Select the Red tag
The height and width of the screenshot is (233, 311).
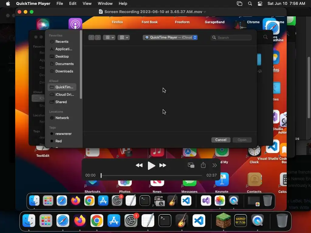[62, 141]
